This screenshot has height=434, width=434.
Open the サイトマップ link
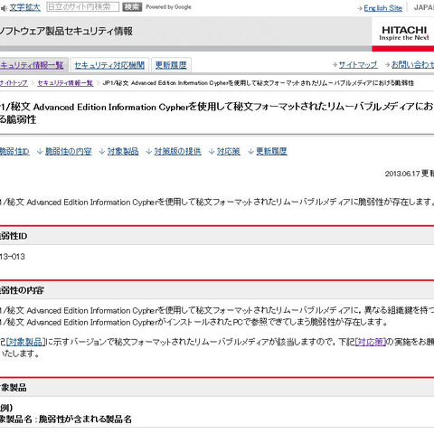[358, 64]
